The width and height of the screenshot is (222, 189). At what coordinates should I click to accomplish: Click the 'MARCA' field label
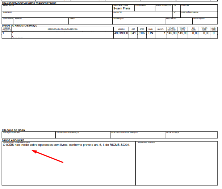(72, 19)
